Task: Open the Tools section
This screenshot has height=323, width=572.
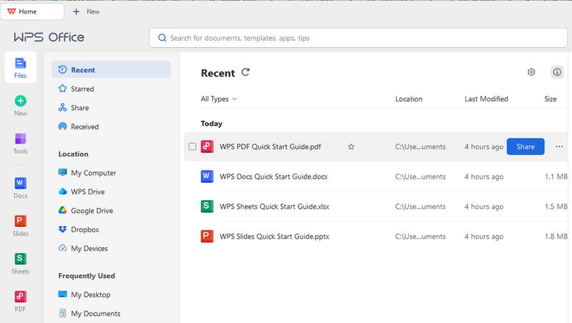Action: 21,143
